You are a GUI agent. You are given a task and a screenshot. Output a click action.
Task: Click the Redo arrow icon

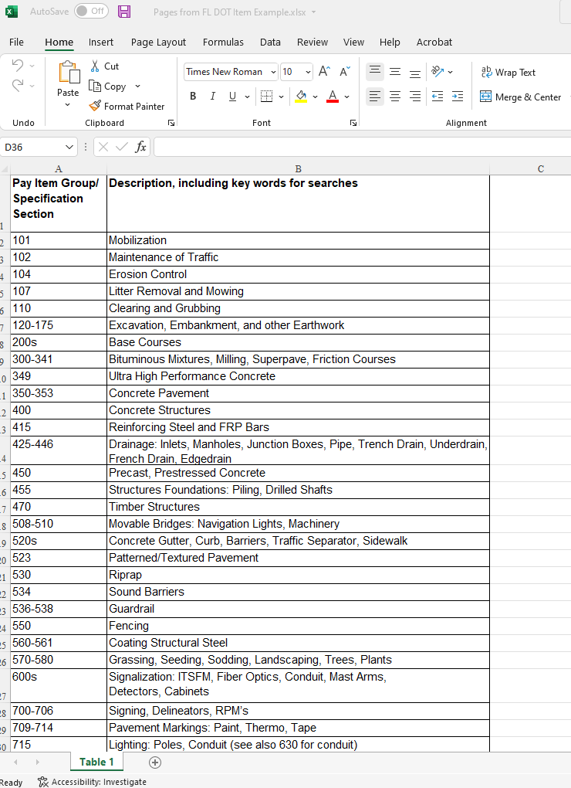[18, 85]
